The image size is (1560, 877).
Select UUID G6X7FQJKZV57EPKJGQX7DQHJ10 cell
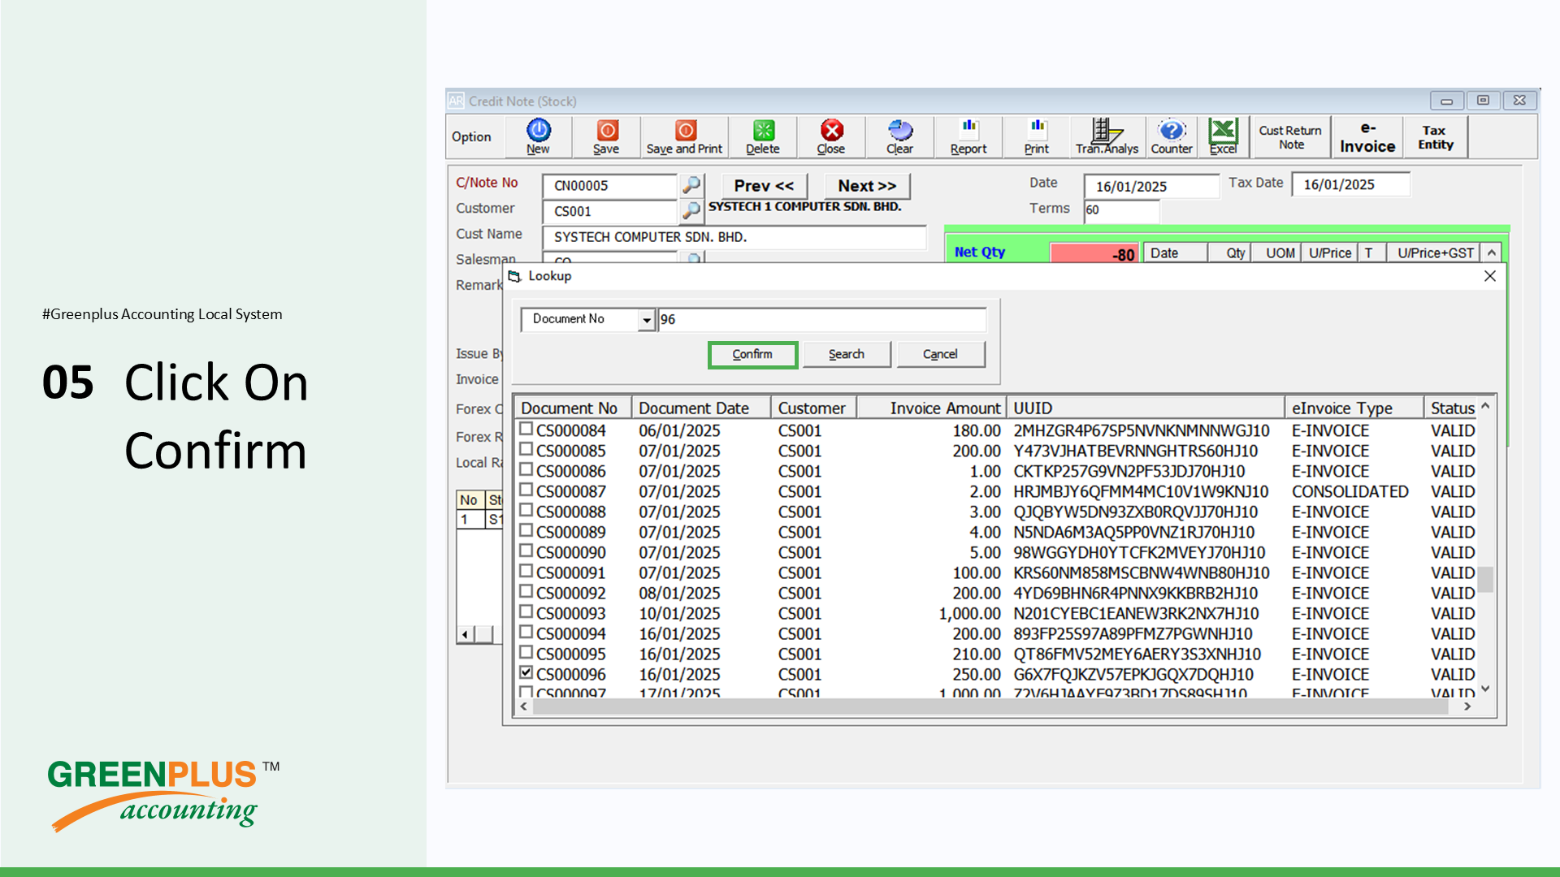(1133, 675)
